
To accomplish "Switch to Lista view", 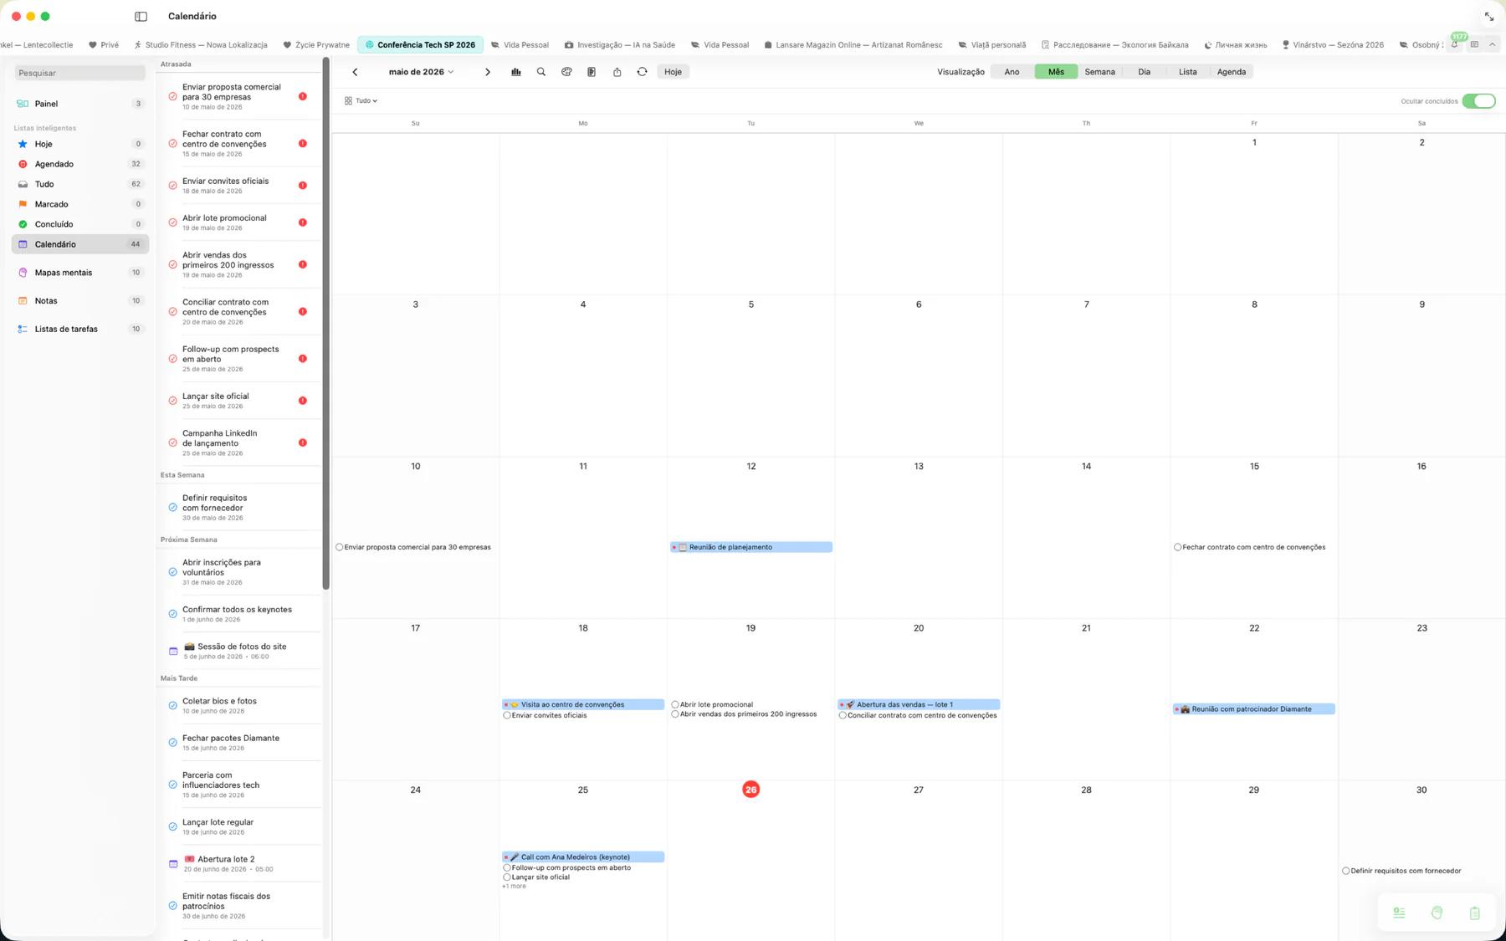I will coord(1187,72).
